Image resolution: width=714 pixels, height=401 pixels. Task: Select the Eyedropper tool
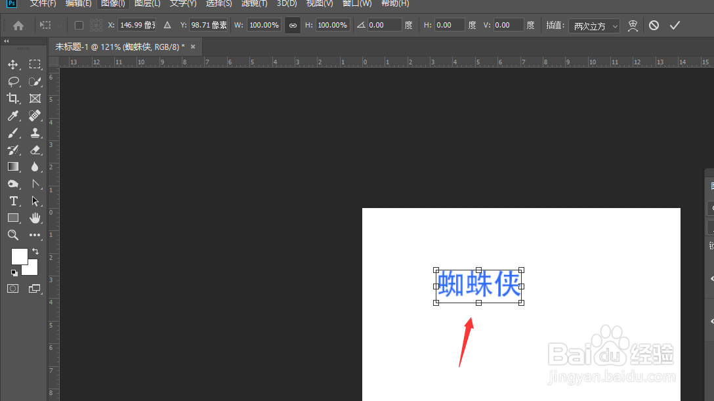click(x=12, y=116)
